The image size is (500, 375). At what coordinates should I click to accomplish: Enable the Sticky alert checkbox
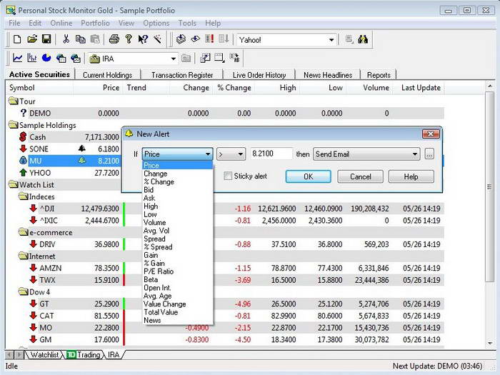coord(228,176)
